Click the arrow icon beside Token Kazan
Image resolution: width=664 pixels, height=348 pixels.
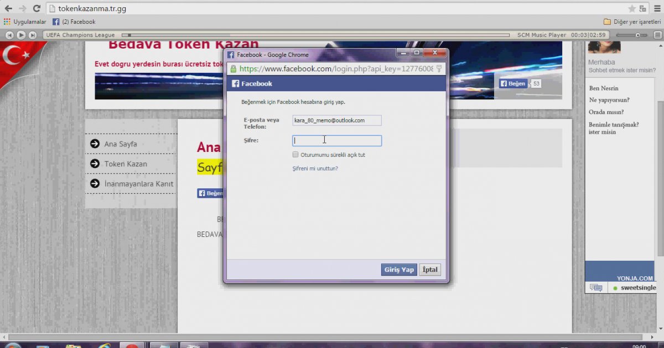click(95, 164)
